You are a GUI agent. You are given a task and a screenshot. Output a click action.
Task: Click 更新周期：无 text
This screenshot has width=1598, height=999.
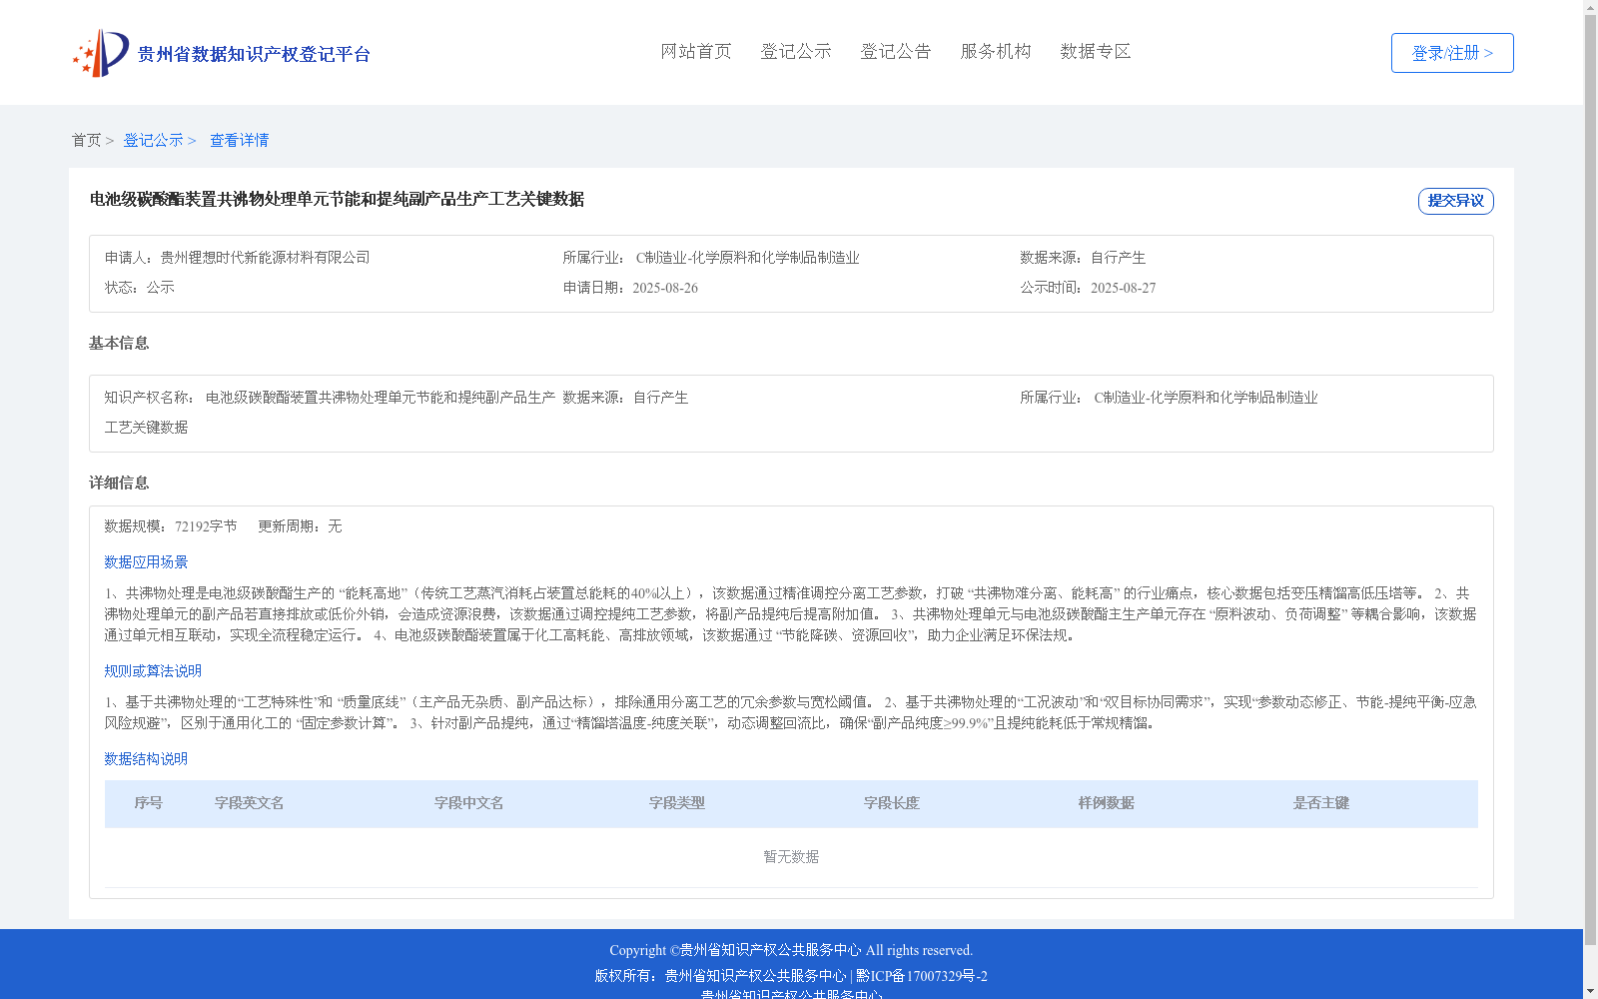(x=300, y=526)
